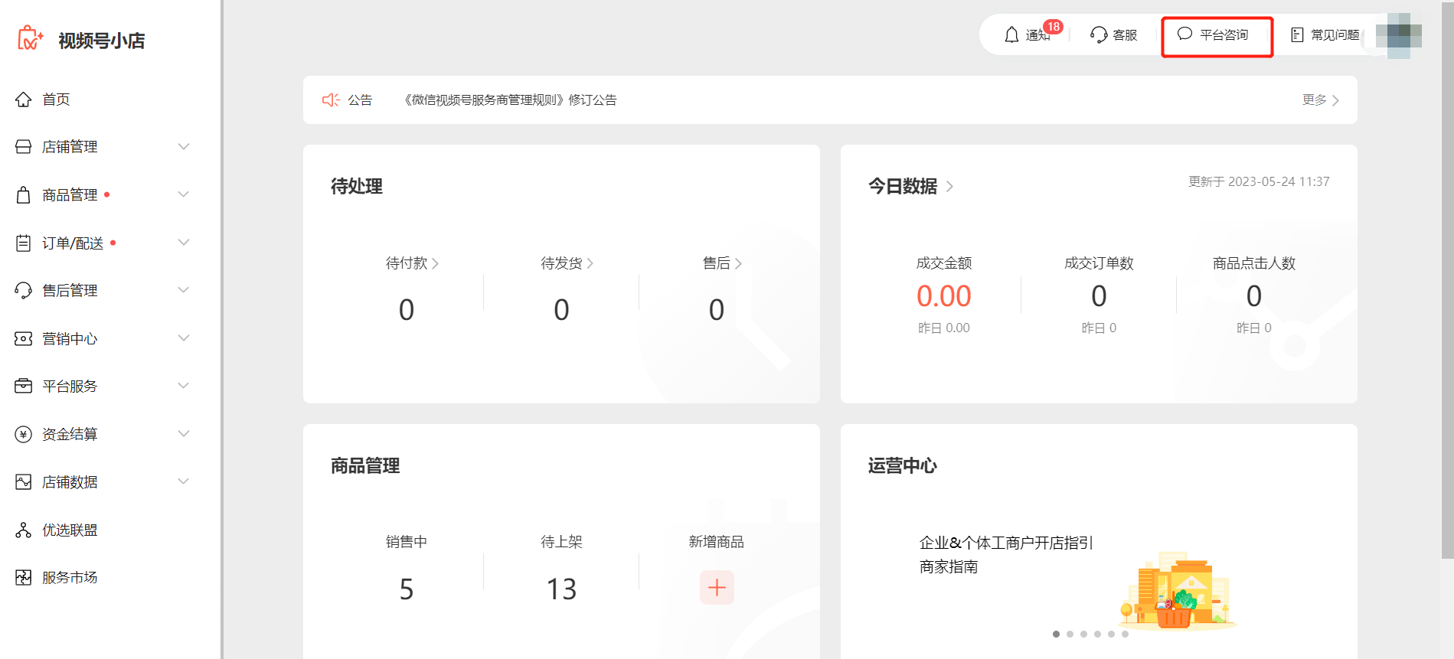The height and width of the screenshot is (659, 1454).
Task: Open 待付款 pending payment orders
Action: (412, 263)
